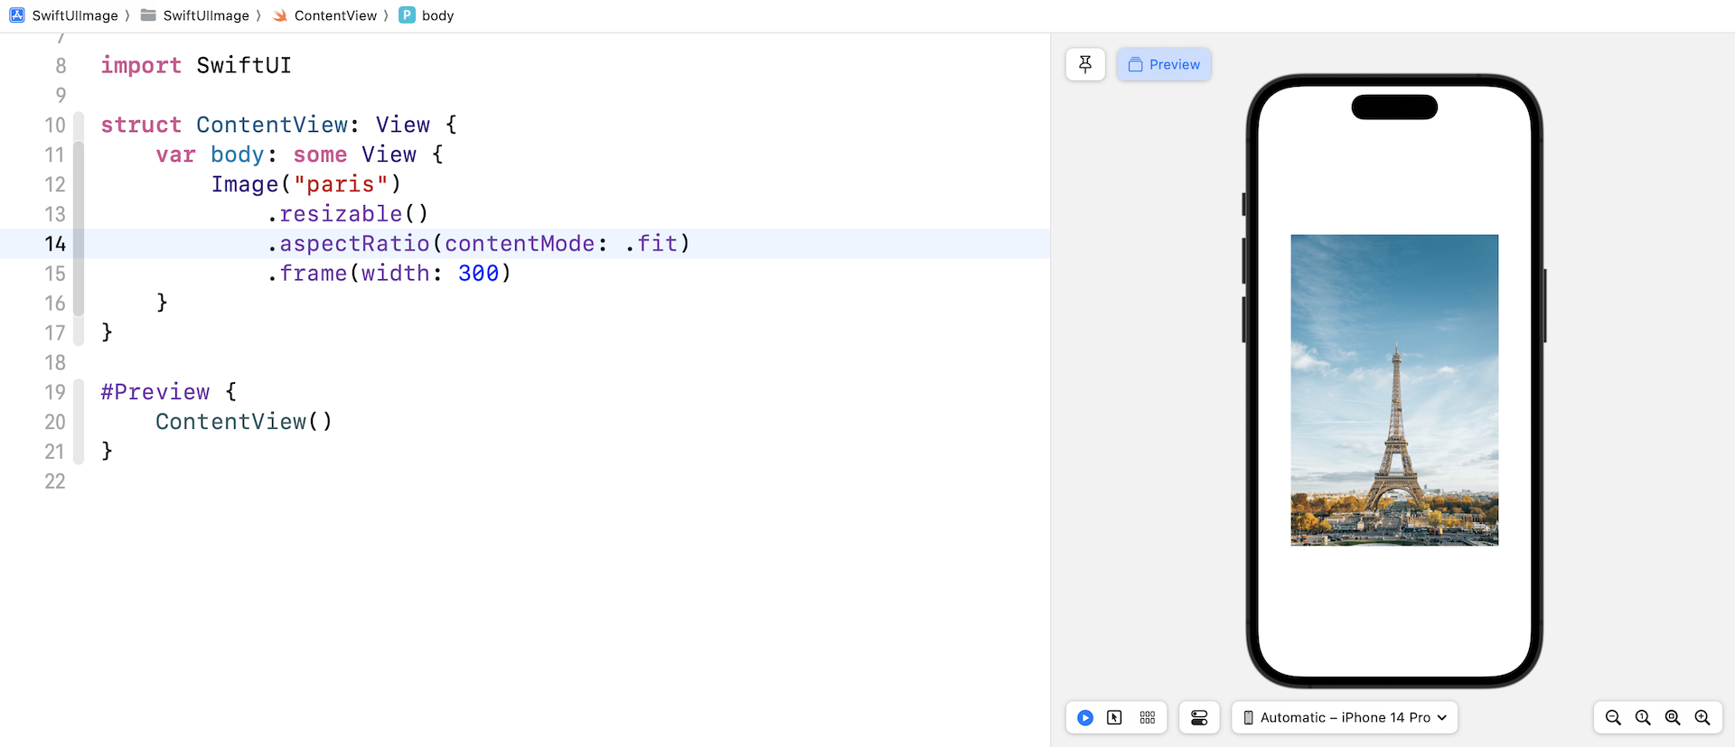The image size is (1735, 747).
Task: Click the #Preview macro line
Action: coord(169,392)
